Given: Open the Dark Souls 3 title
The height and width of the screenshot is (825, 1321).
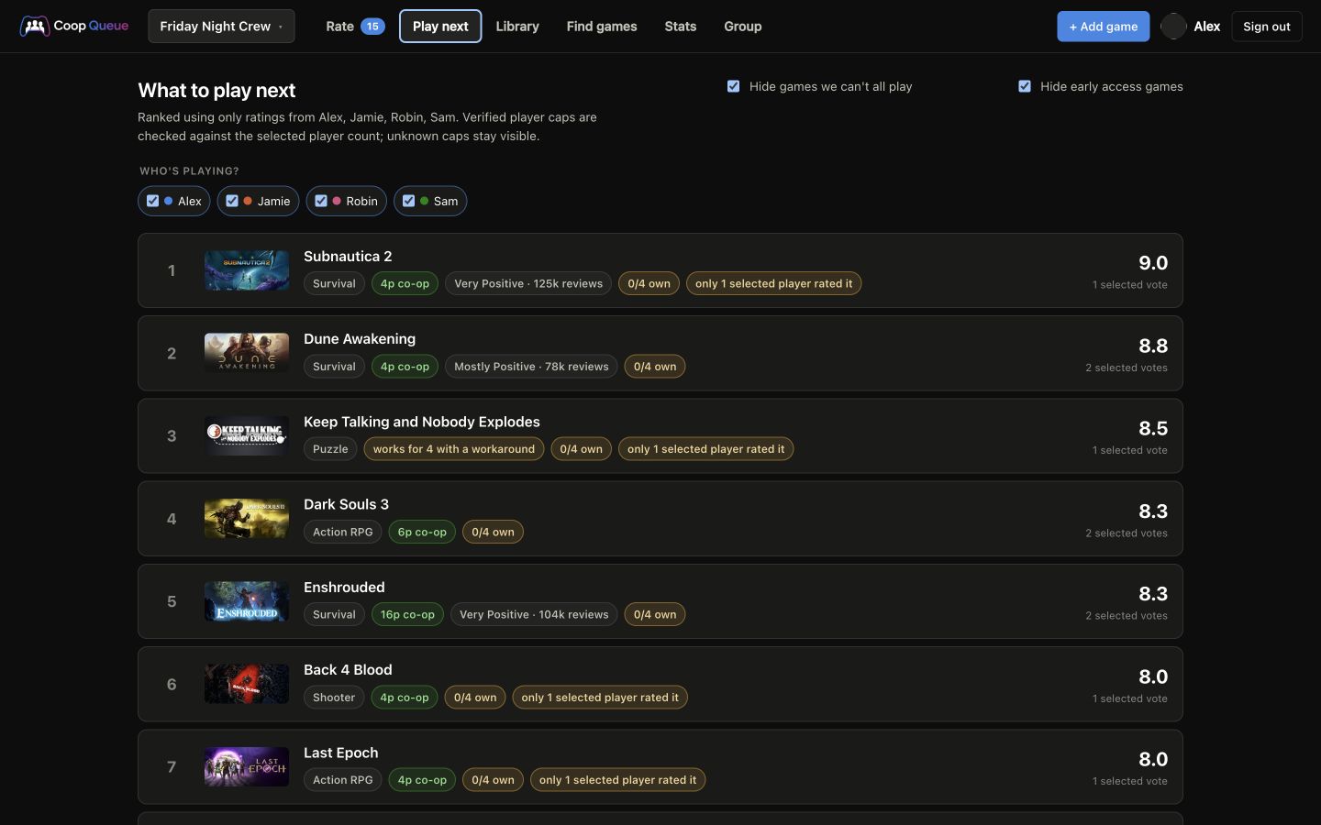Looking at the screenshot, I should coord(346,504).
